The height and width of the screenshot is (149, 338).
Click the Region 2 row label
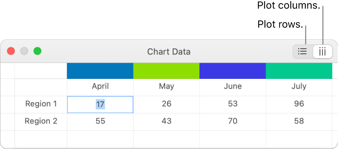[x=41, y=121]
